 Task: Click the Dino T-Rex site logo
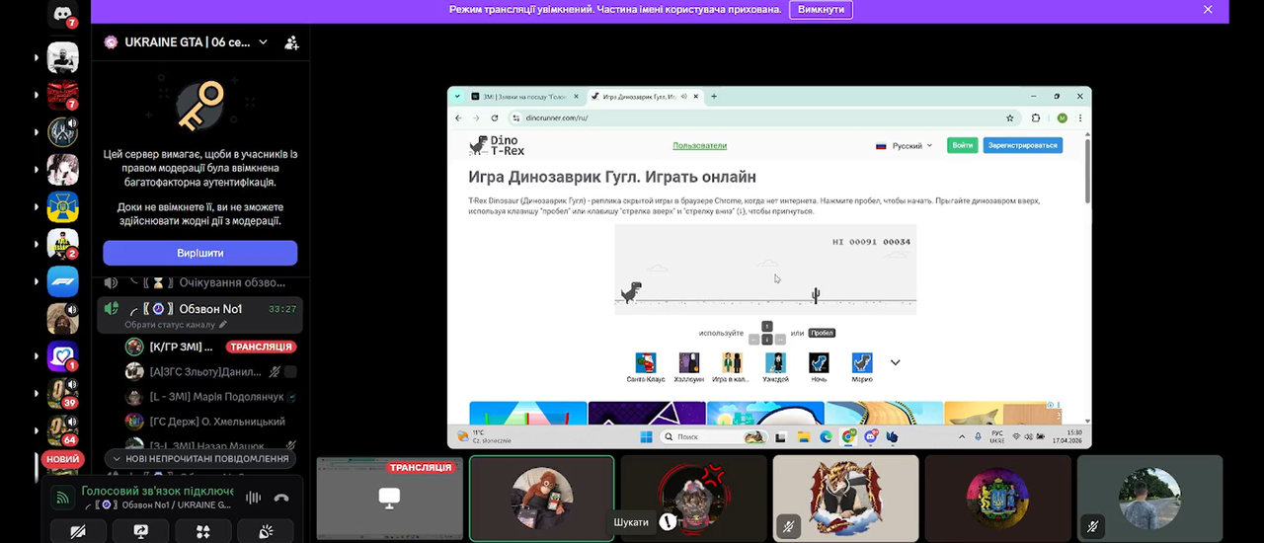497,146
